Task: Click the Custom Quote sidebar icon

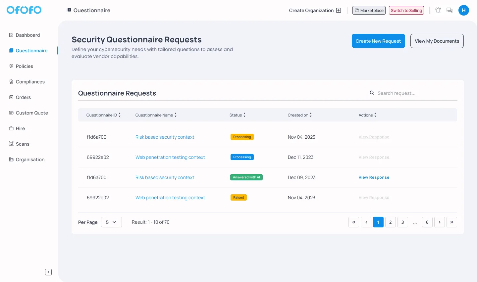Action: [11, 113]
